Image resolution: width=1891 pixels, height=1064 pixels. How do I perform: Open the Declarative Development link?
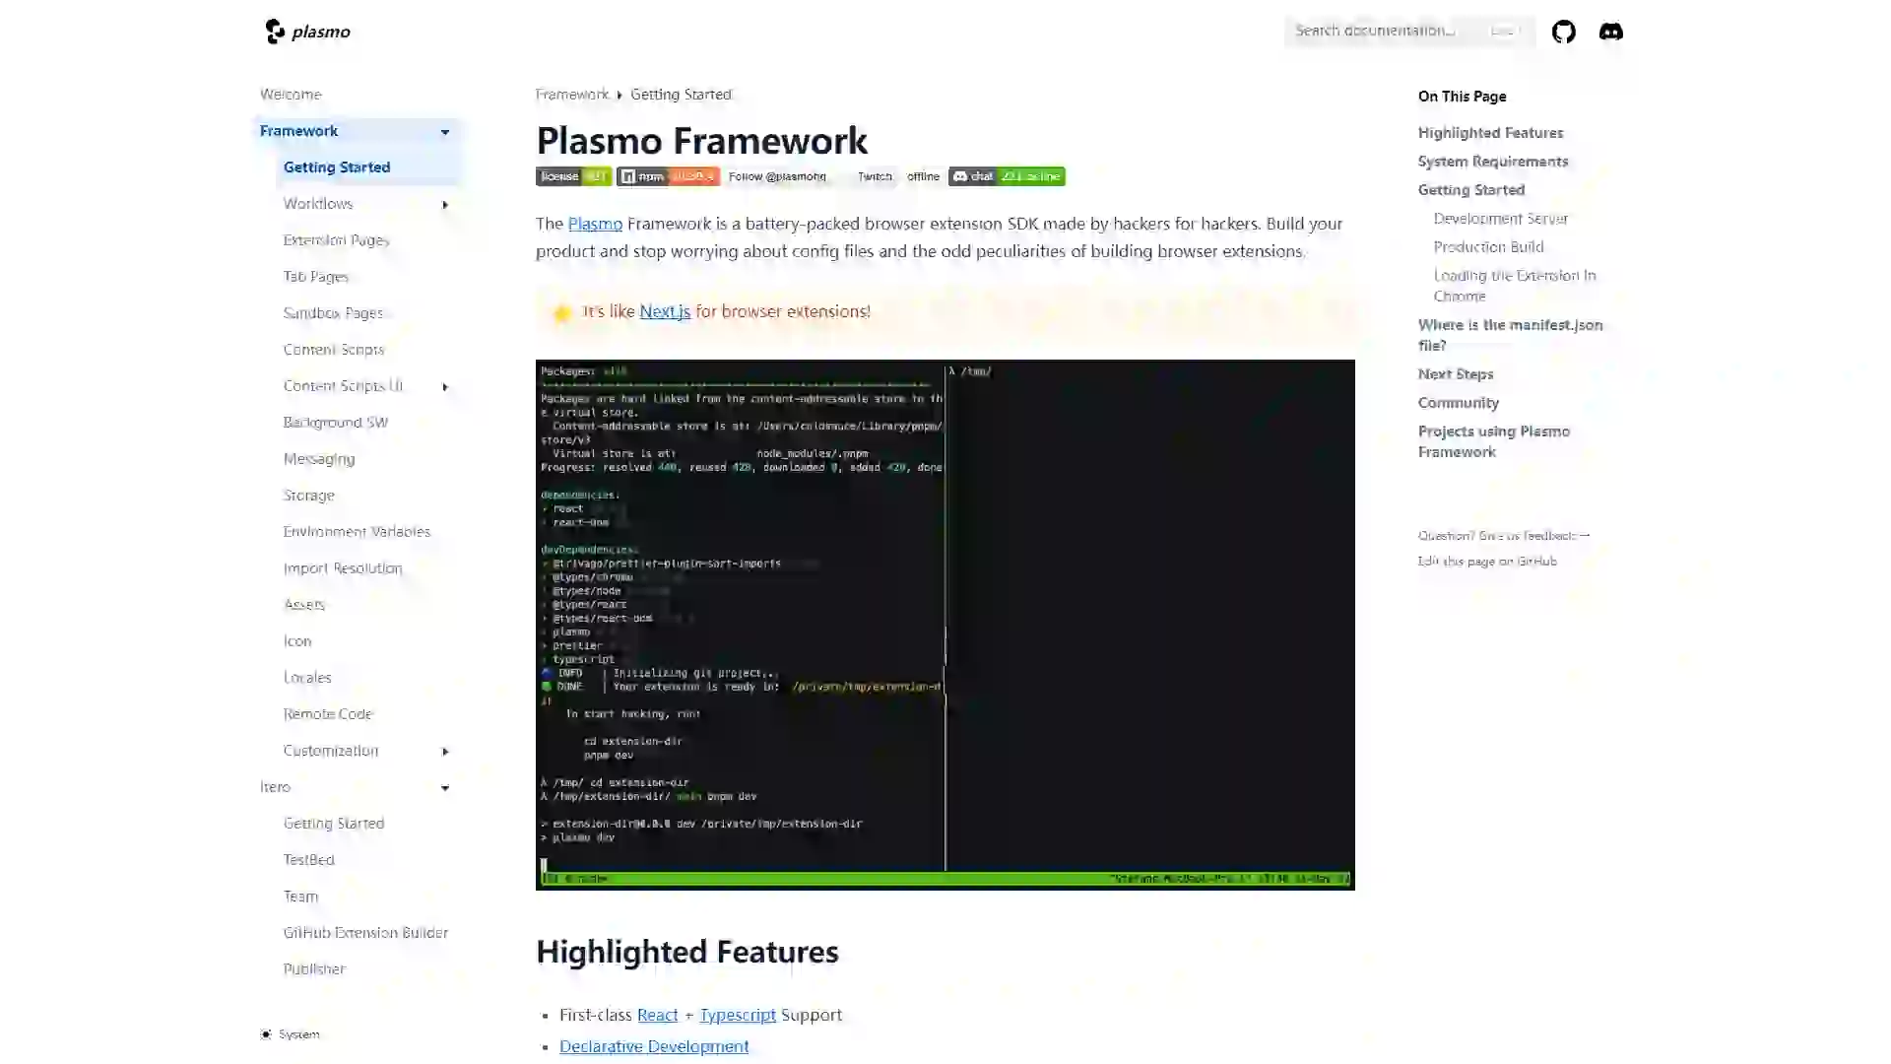coord(653,1046)
